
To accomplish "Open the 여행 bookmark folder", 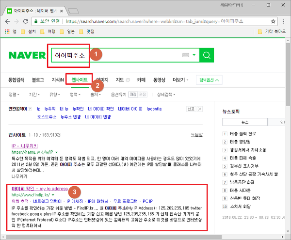I will pyautogui.click(x=48, y=32).
